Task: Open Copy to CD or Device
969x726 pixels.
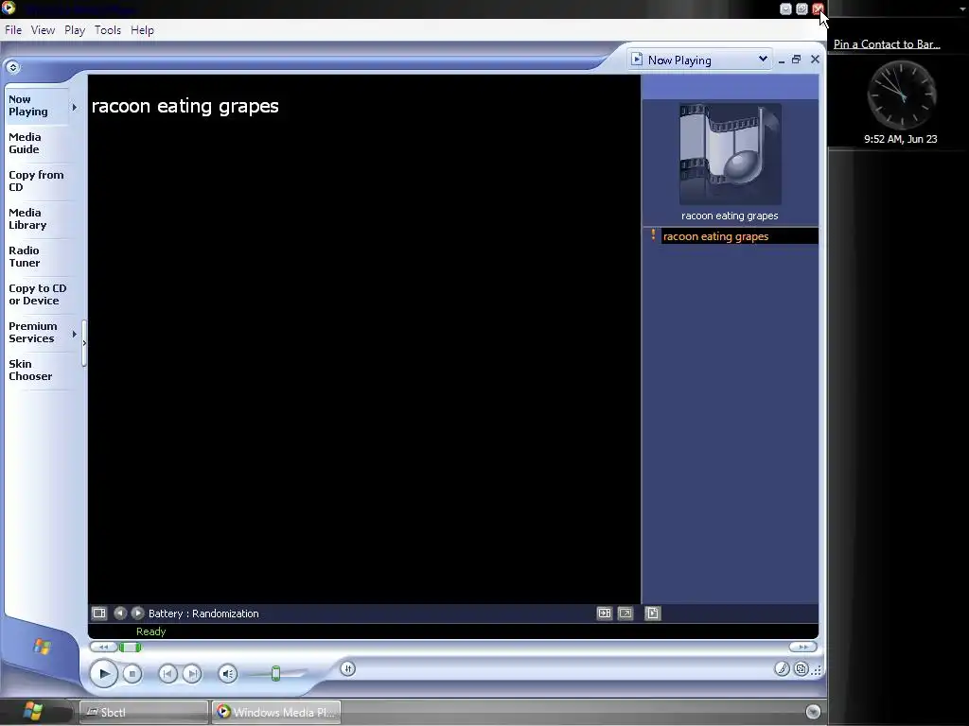Action: pyautogui.click(x=38, y=295)
